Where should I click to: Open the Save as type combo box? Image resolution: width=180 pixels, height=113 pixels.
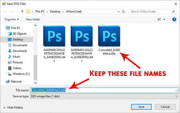point(104,96)
